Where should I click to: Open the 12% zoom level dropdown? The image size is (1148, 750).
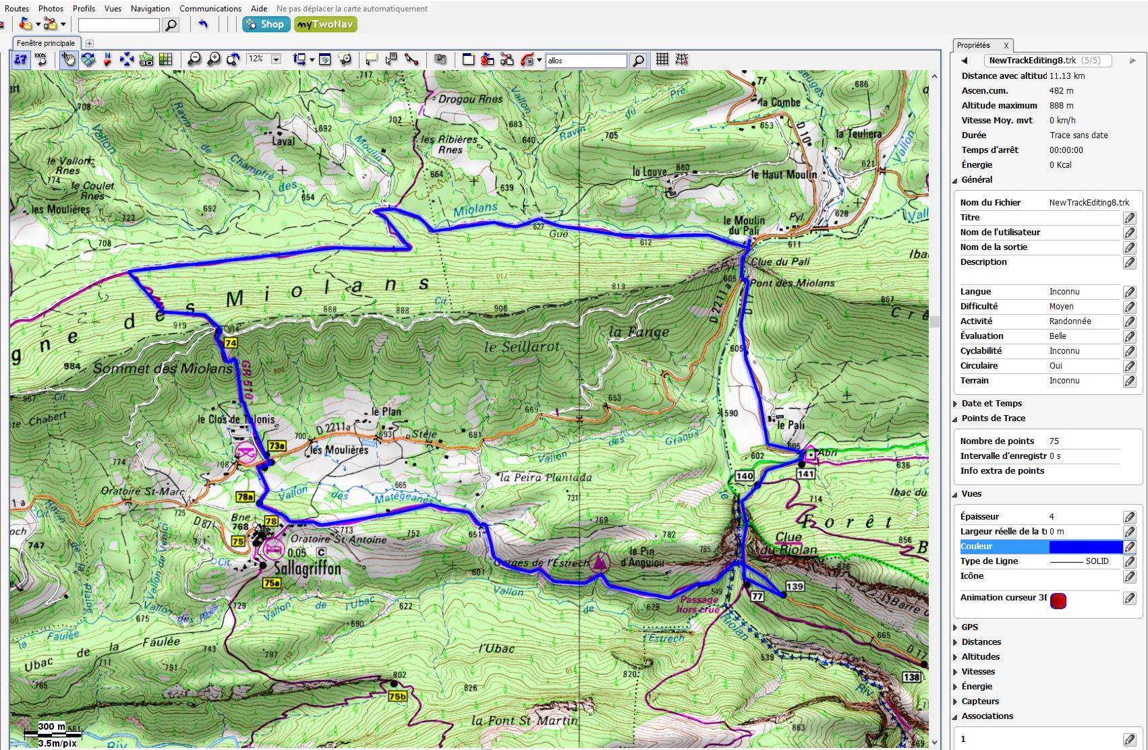276,59
